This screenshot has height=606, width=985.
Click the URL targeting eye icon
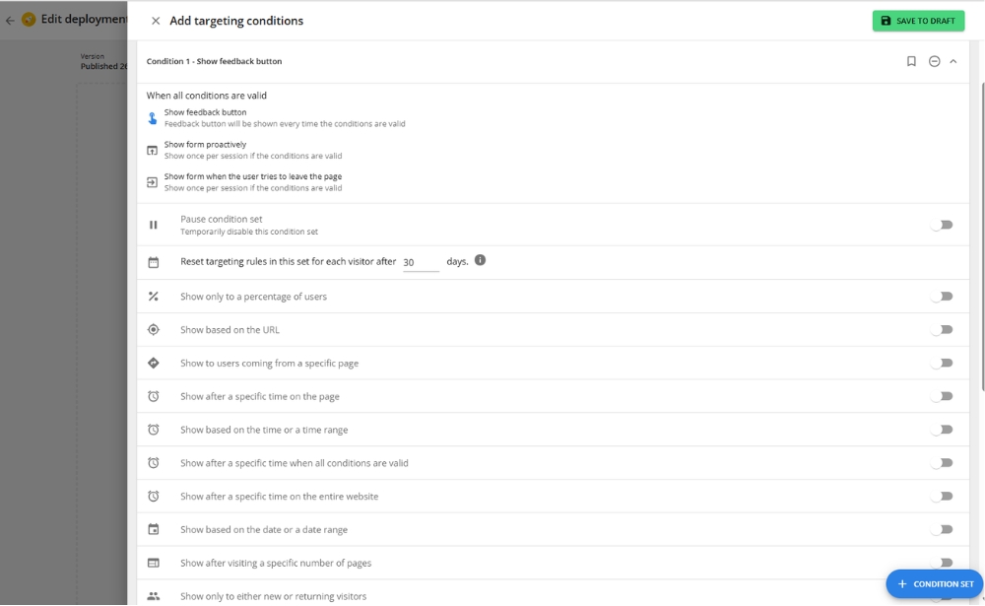(x=154, y=329)
